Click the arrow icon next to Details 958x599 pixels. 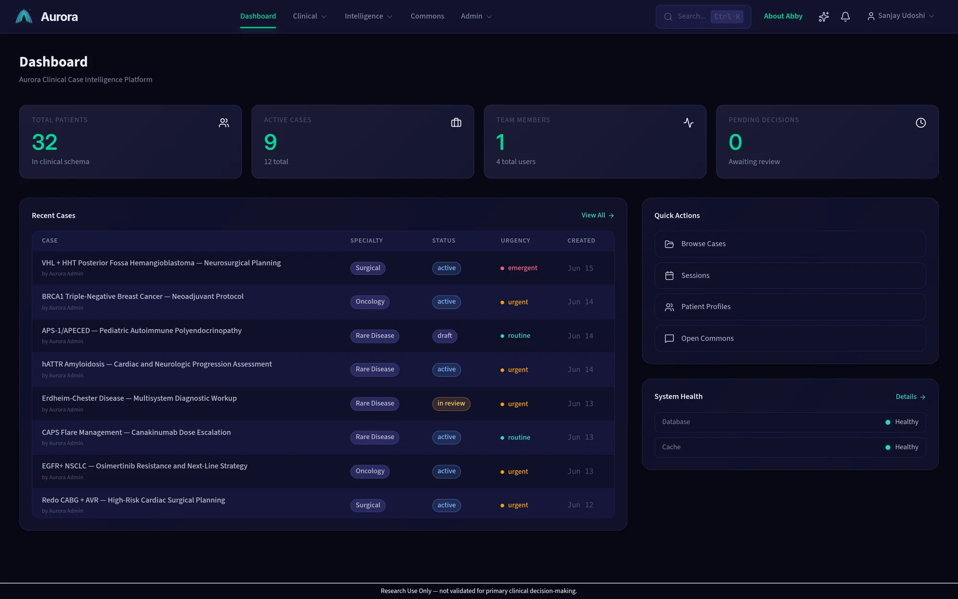click(x=923, y=397)
